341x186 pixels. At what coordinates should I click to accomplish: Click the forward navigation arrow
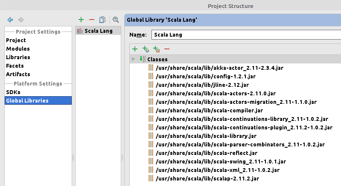(x=21, y=20)
